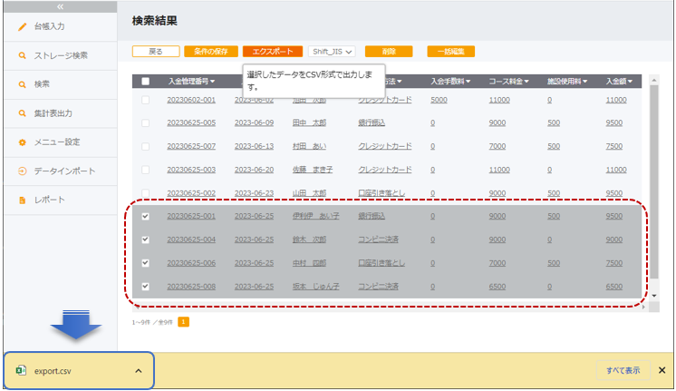Image resolution: width=676 pixels, height=391 pixels.
Task: Check the row 20230625-005 checkbox
Action: pyautogui.click(x=145, y=123)
